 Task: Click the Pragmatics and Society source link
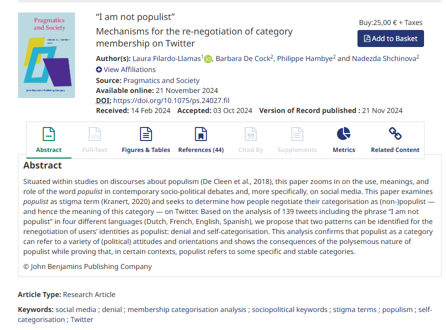point(161,80)
